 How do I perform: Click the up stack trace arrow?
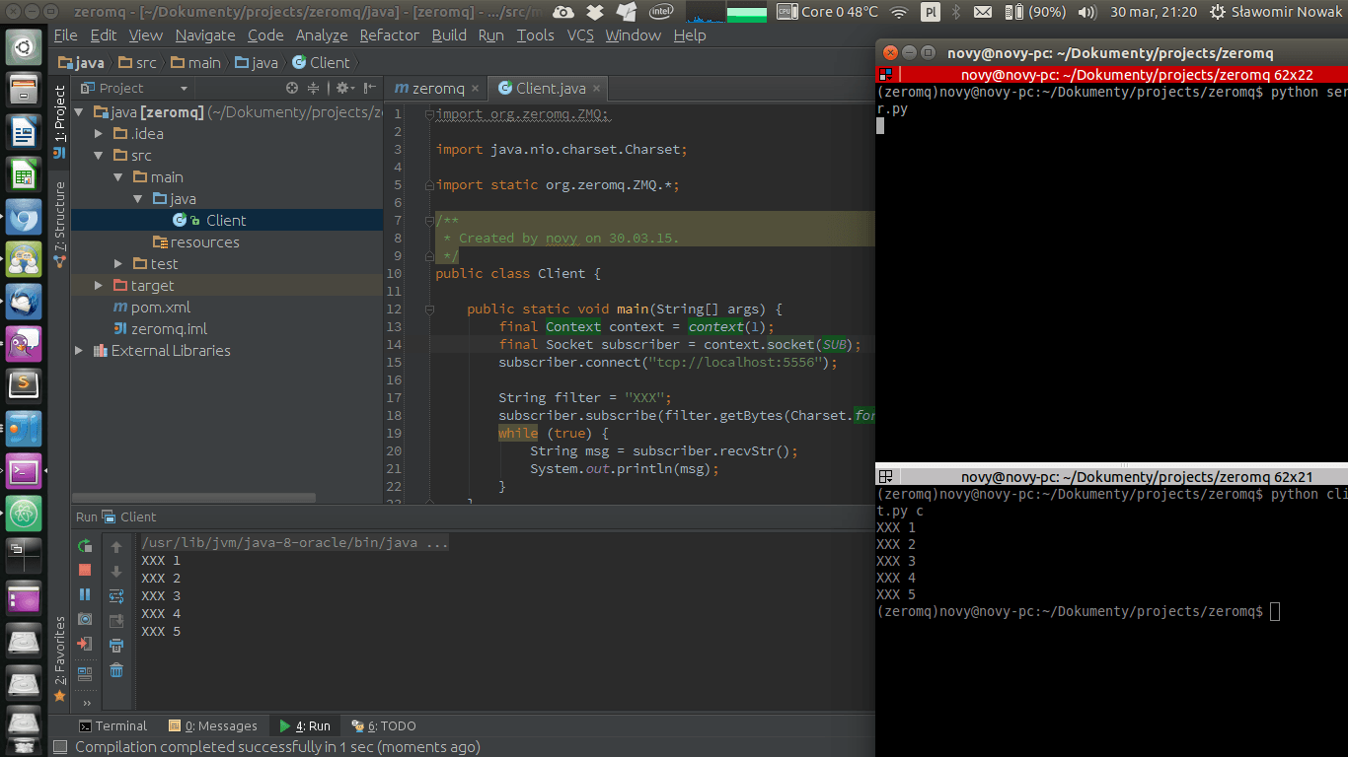[x=116, y=547]
